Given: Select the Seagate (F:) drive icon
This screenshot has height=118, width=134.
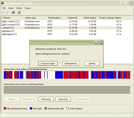Looking at the screenshot, I should click(x=3, y=34).
